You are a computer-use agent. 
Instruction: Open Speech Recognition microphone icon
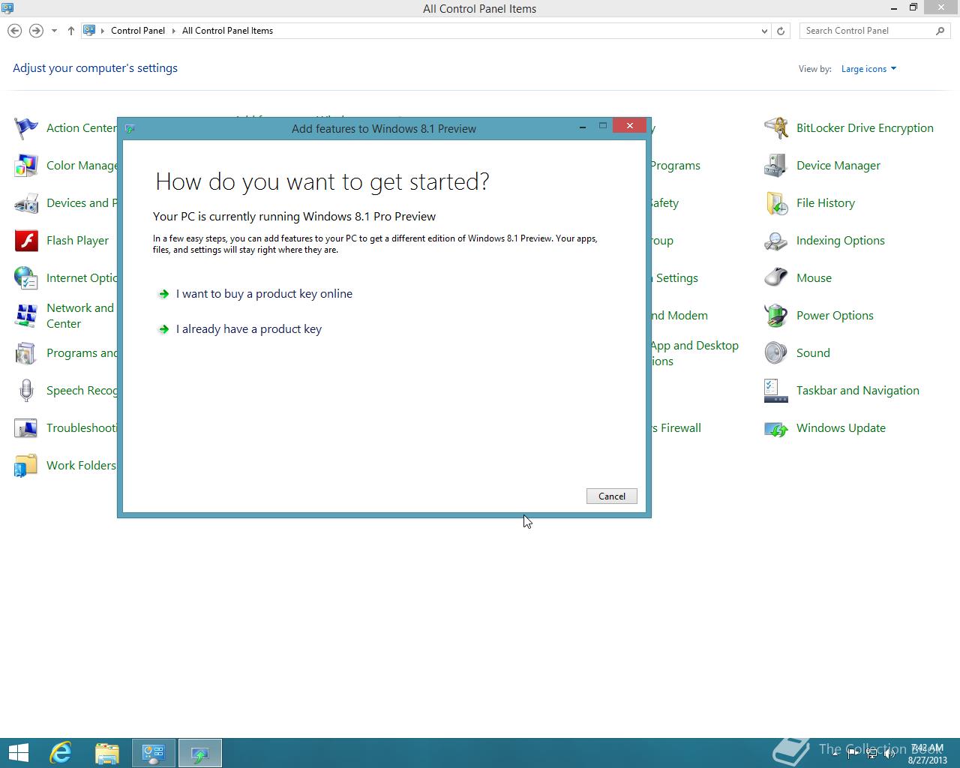coord(26,391)
